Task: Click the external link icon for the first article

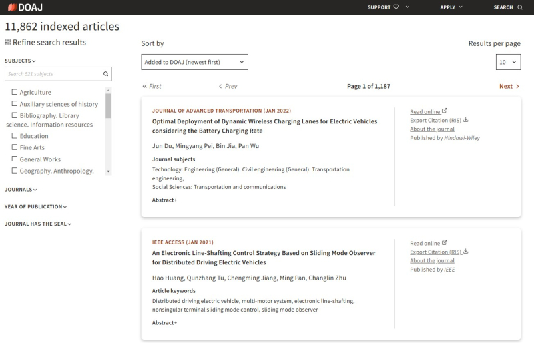Action: pos(445,111)
